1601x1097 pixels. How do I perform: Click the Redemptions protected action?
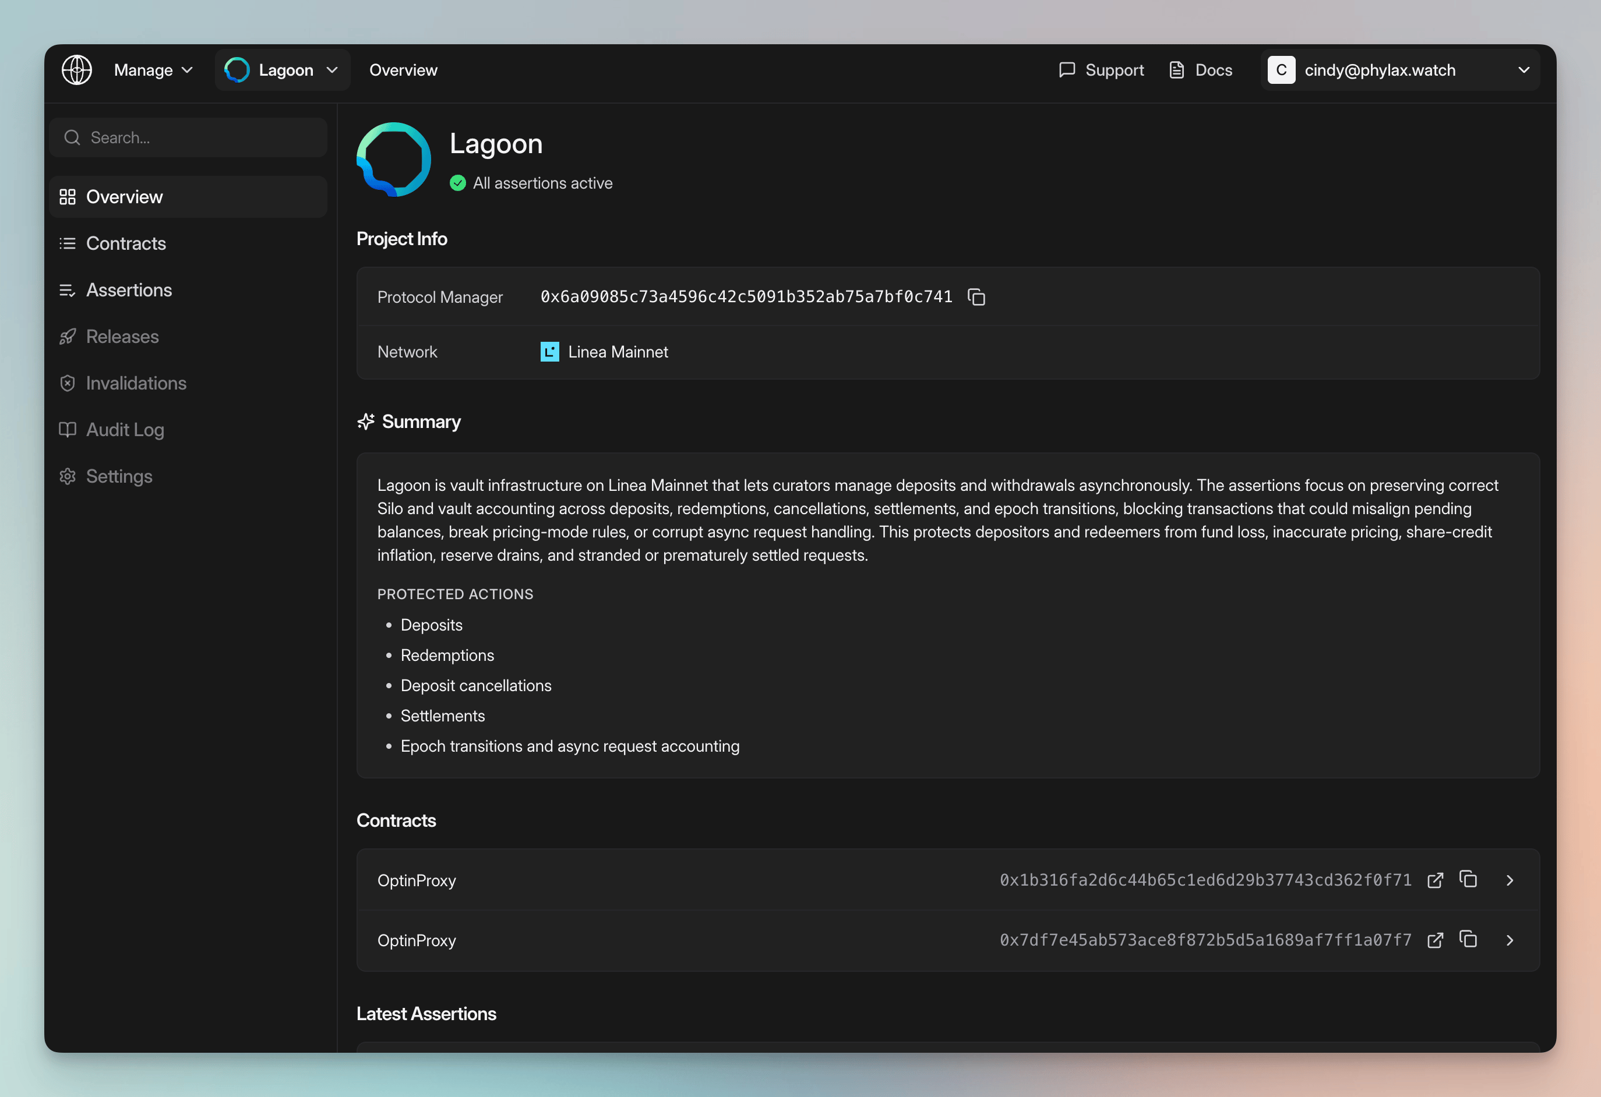(x=447, y=655)
